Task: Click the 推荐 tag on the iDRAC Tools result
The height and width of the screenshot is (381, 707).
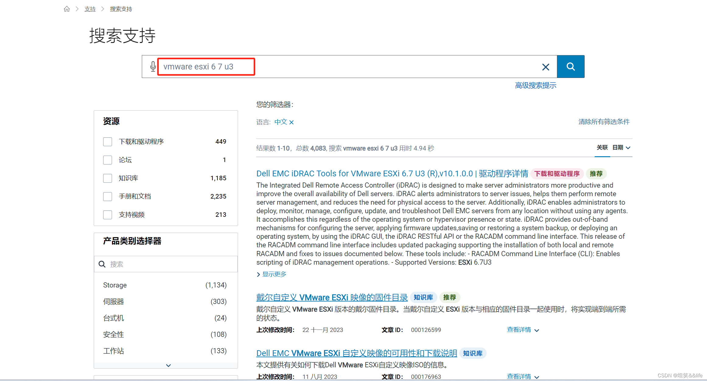Action: 596,174
